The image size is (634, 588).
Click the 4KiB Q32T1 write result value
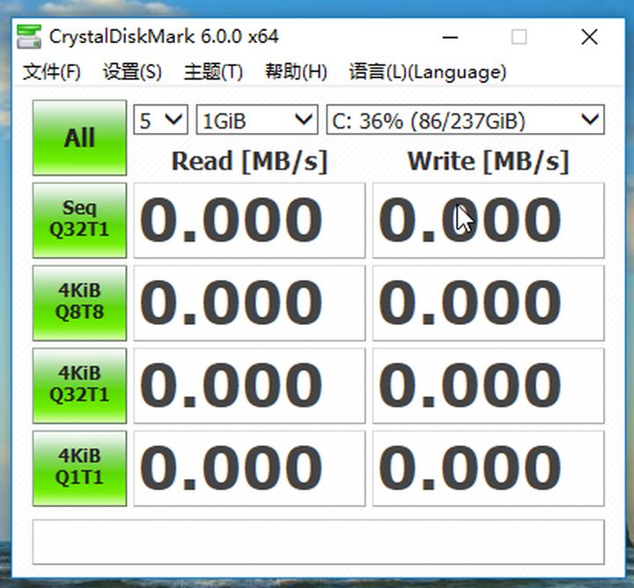coord(489,386)
